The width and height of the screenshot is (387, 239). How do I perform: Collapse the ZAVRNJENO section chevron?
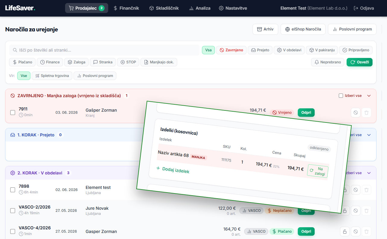click(369, 96)
